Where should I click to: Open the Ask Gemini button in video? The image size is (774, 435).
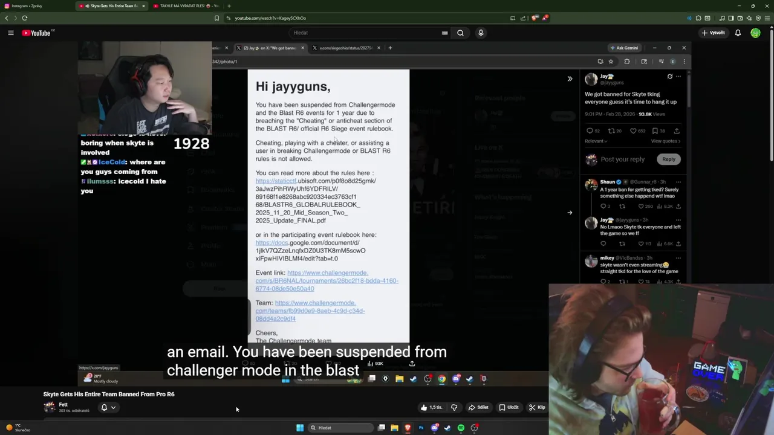(624, 48)
